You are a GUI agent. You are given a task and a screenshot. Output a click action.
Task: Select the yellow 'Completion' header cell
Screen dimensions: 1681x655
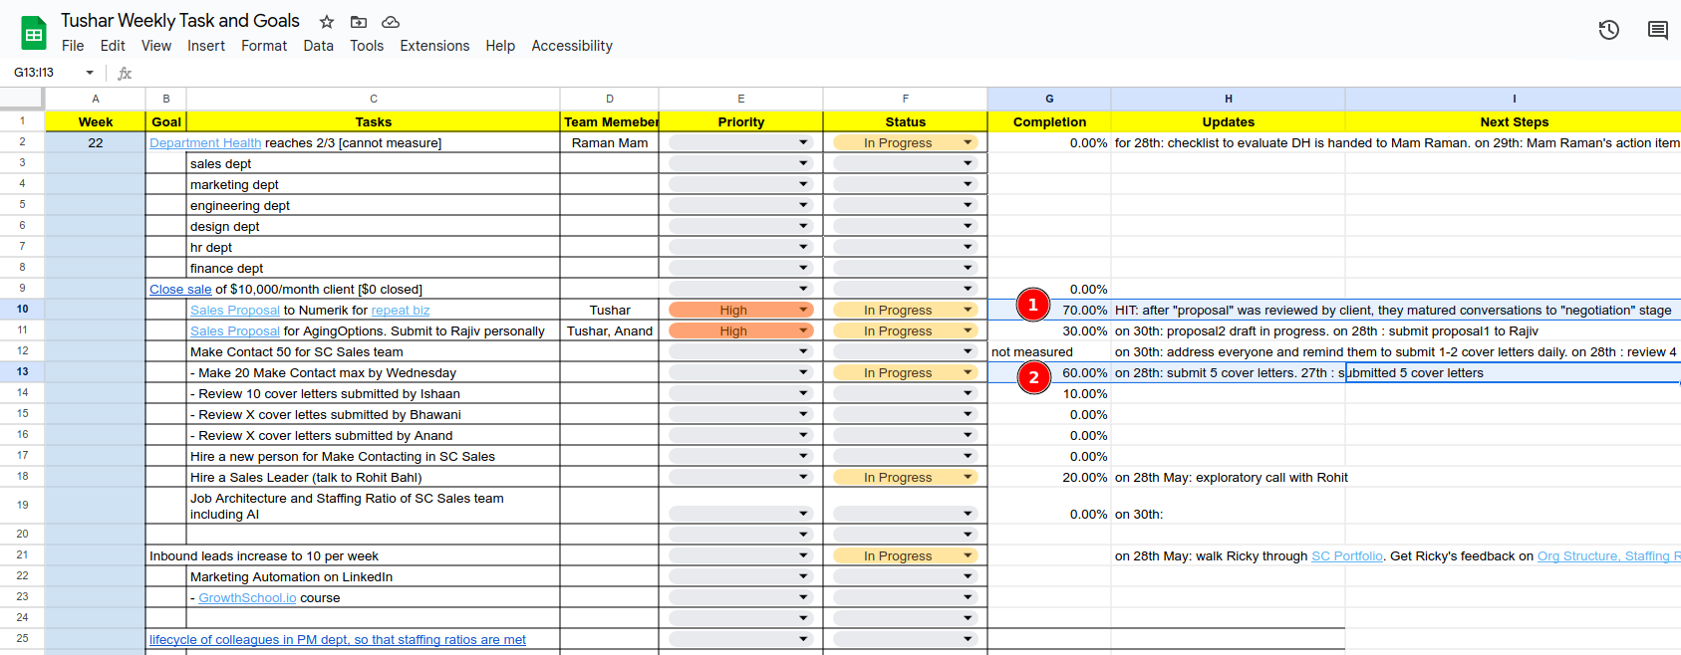1049,122
